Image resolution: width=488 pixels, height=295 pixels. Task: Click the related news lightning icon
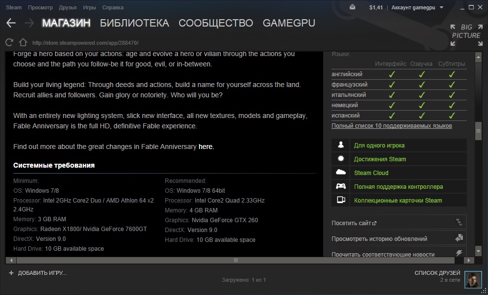[459, 253]
